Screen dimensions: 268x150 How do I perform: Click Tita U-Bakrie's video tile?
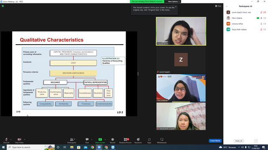(x=181, y=88)
